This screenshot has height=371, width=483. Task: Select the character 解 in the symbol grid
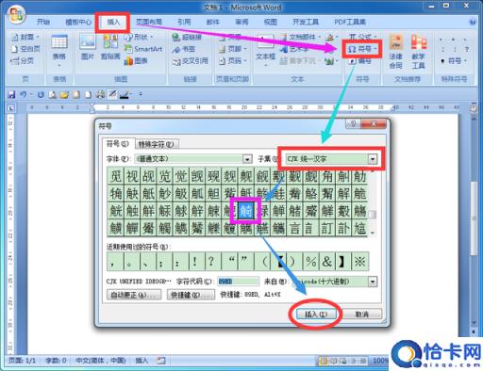[x=343, y=193]
